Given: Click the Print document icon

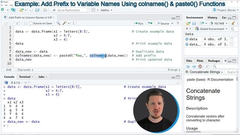Looking at the screenshot, I should pos(45,10).
